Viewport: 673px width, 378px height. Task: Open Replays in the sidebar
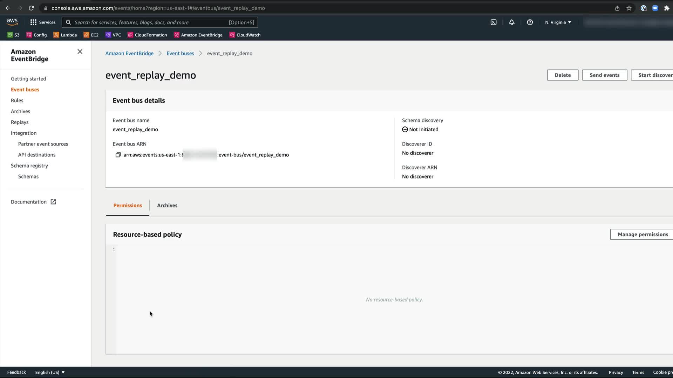tap(20, 122)
